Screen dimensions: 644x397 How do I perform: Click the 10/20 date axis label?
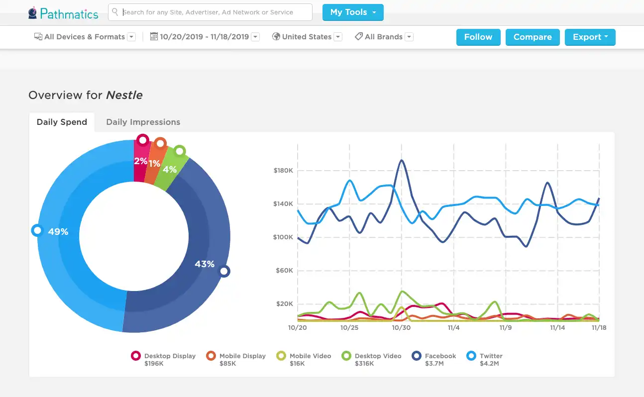coord(297,328)
